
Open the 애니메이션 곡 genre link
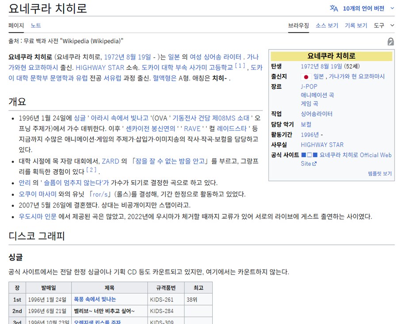(317, 95)
